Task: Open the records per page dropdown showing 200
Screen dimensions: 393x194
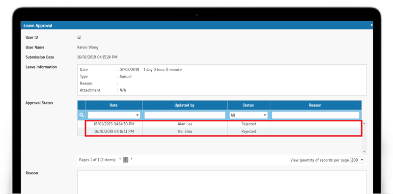Action: click(358, 160)
